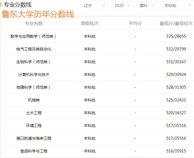Open the 2020 year dropdown
194x158 pixels.
(x=122, y=5)
